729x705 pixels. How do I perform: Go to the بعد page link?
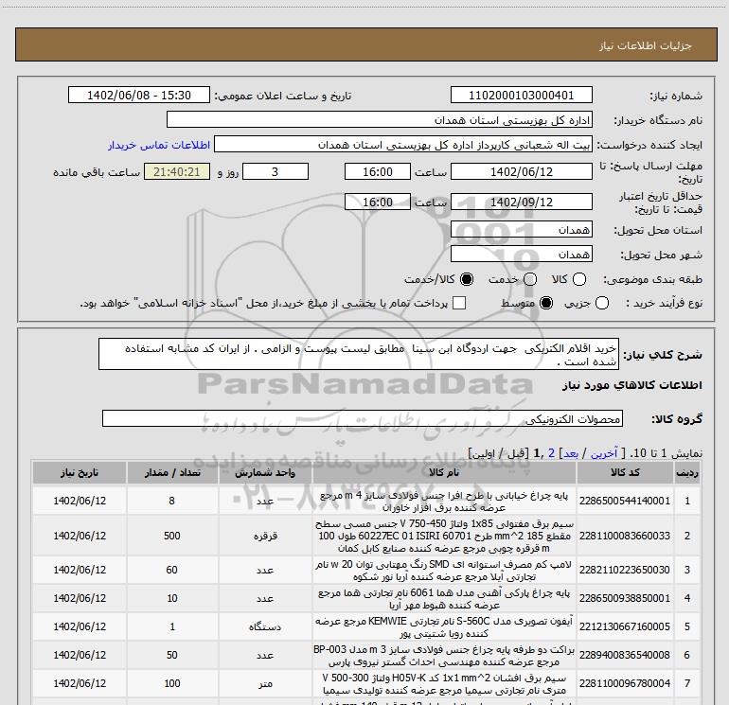[571, 453]
